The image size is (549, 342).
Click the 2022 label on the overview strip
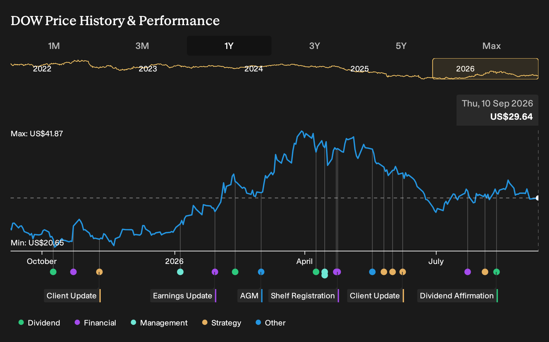click(x=42, y=69)
